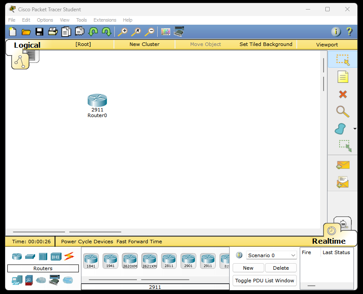
Task: Open the Options menu
Action: 45,20
